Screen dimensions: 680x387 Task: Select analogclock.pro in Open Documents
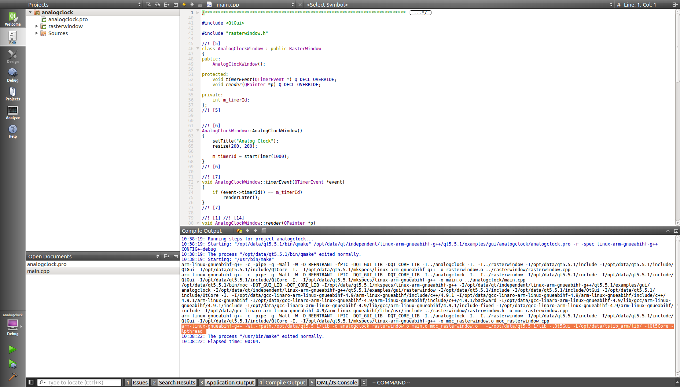47,264
